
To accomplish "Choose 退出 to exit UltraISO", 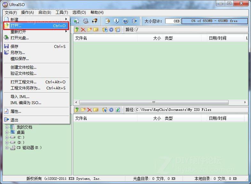I will (x=36, y=120).
